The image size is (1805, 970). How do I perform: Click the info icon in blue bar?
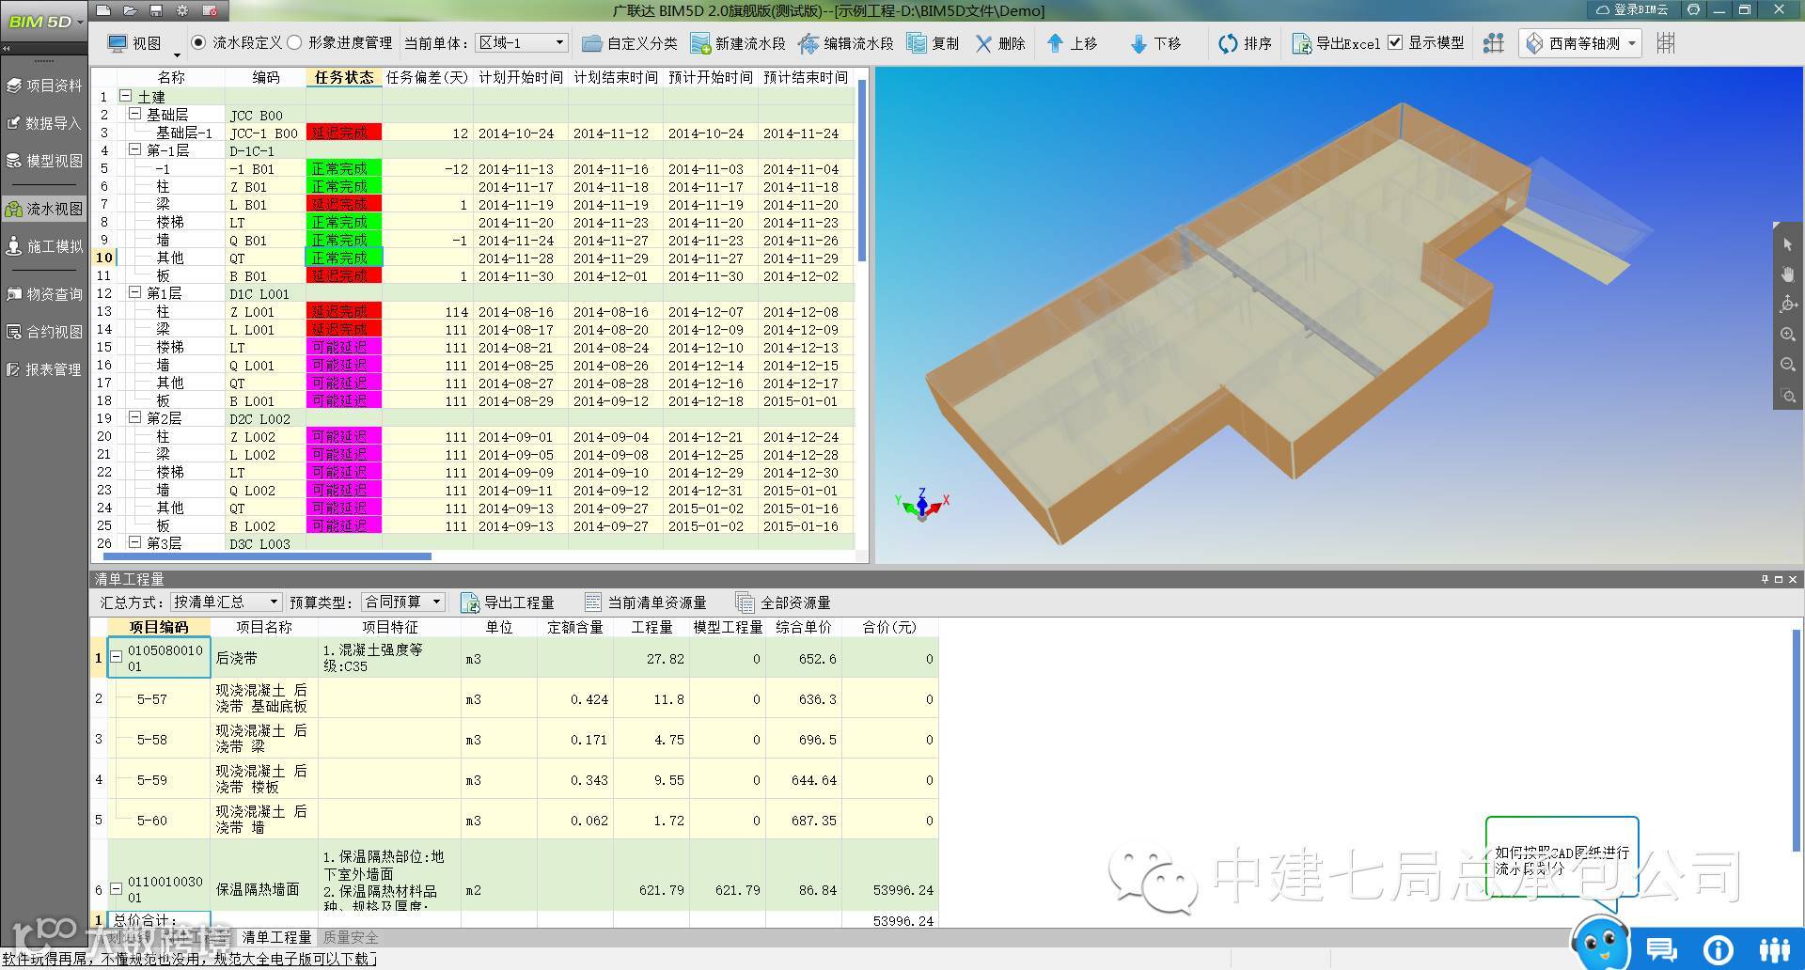pos(1718,949)
